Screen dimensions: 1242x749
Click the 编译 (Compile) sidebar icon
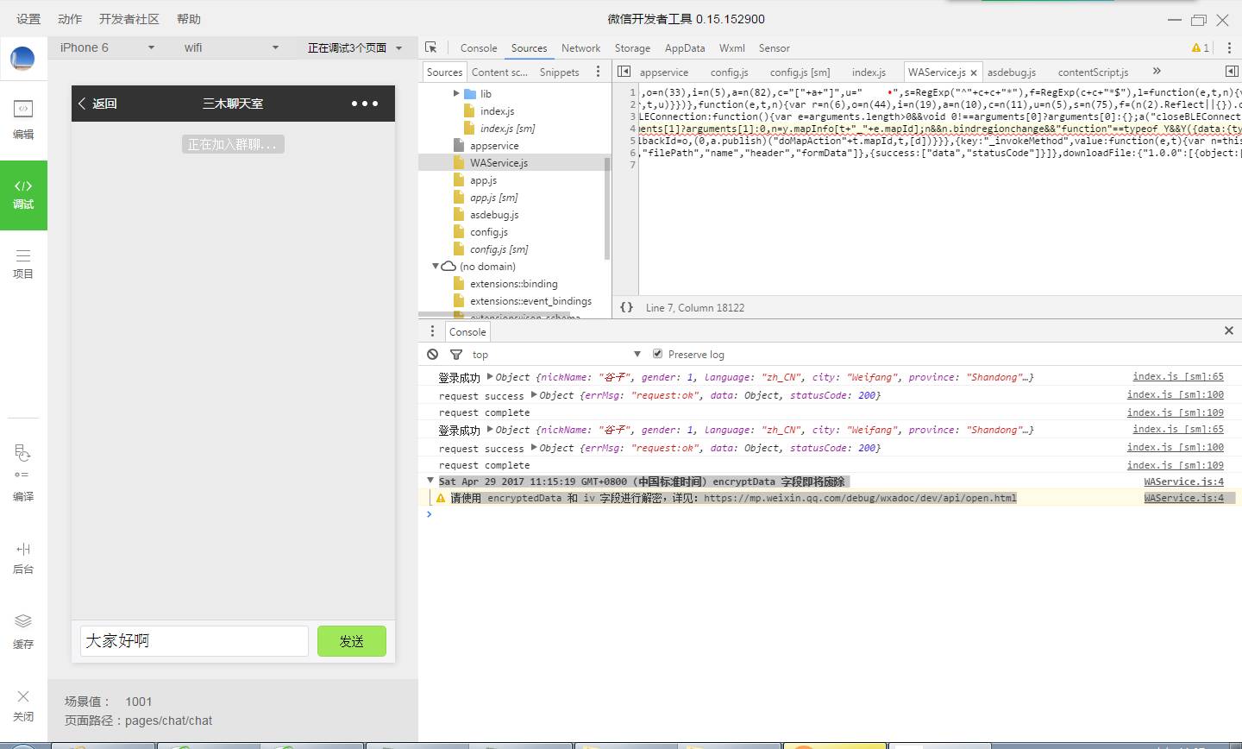(23, 473)
